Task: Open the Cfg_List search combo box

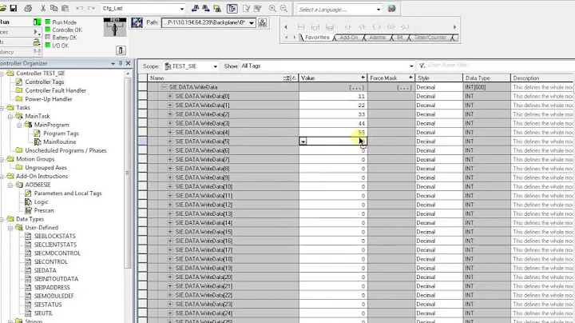Action: pyautogui.click(x=182, y=9)
